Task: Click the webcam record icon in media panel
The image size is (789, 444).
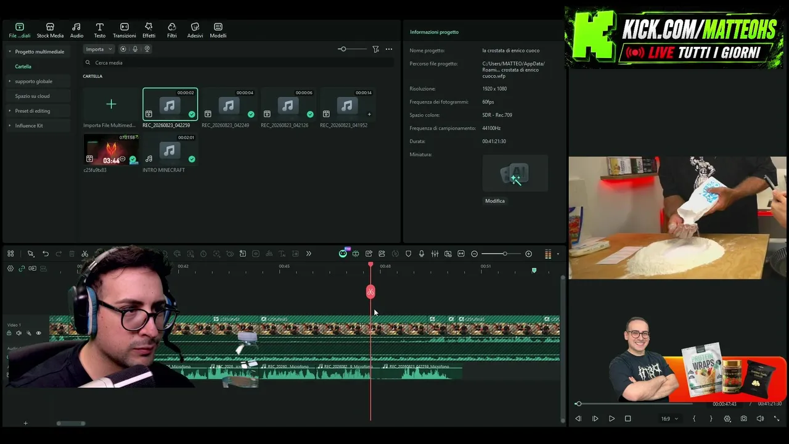Action: click(x=147, y=49)
